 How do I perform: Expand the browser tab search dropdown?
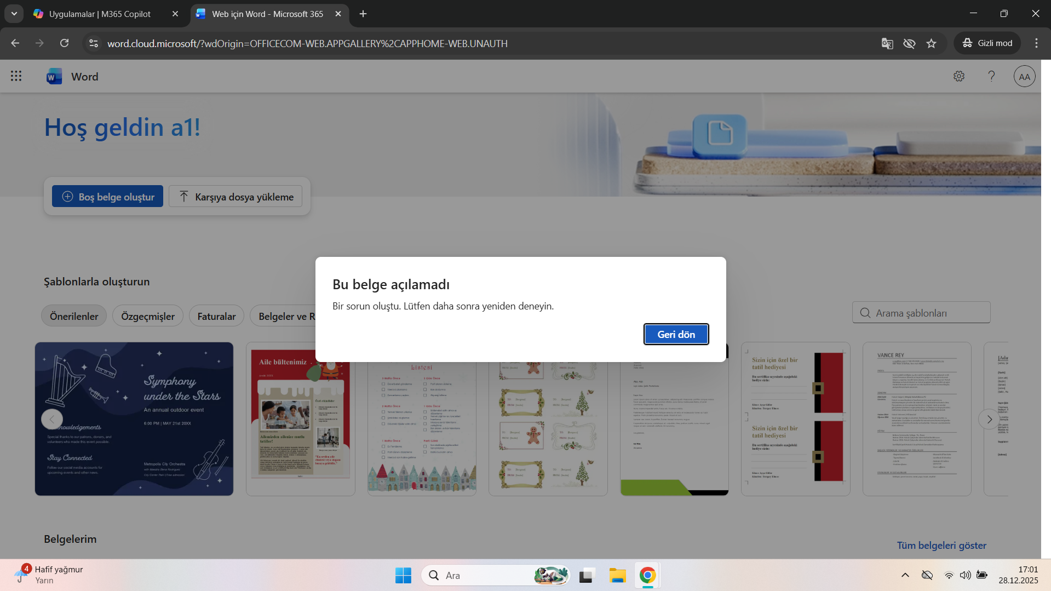point(14,14)
